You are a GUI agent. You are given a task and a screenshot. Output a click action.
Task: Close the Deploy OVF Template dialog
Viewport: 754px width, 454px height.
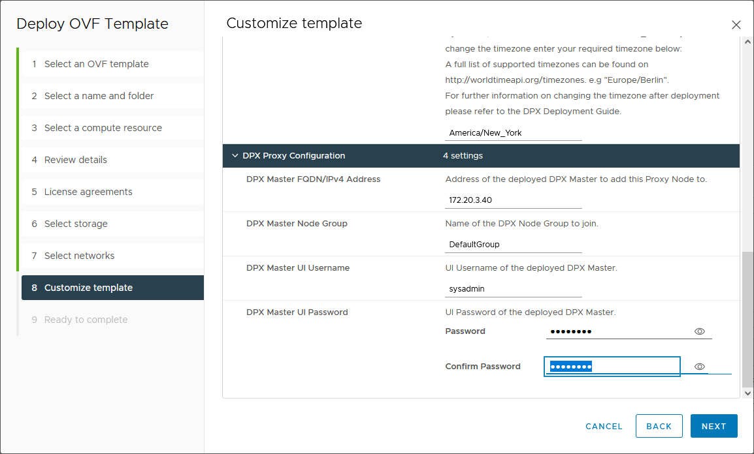point(736,25)
